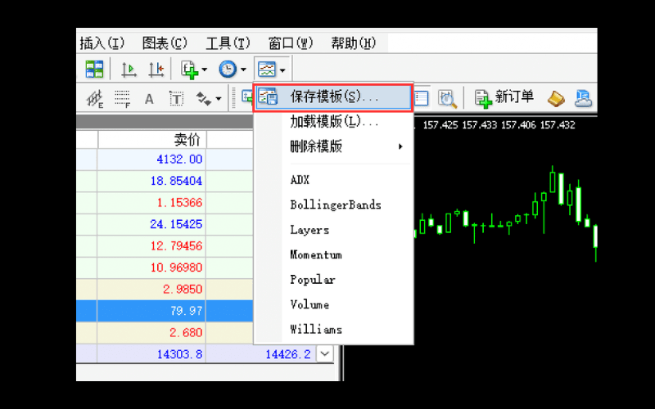Click the terminal window list icon
Screen dimensions: 655x409
pos(421,99)
